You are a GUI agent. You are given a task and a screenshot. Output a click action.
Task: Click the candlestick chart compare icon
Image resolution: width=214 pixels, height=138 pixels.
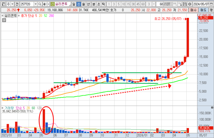[175, 4]
